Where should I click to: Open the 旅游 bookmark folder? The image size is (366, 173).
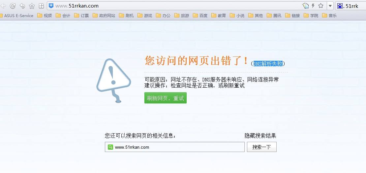(x=182, y=15)
